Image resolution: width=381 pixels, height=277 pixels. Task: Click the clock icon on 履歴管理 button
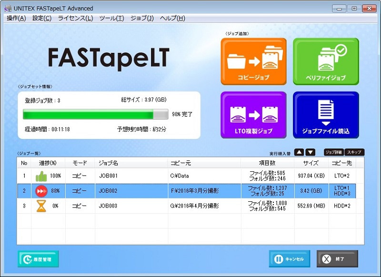pyautogui.click(x=27, y=259)
